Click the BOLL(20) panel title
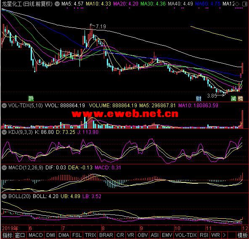This screenshot has height=239, width=249. point(19,196)
